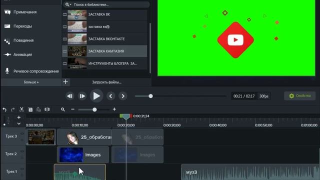This screenshot has height=180, width=320.
Task: Click the library list scrollbar
Action: [x=150, y=48]
